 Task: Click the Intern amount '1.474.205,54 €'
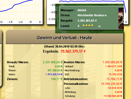[x=54, y=74]
